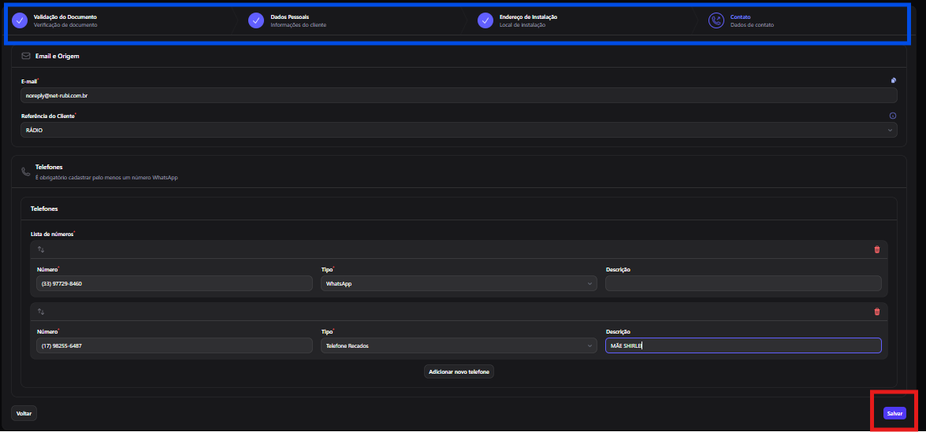This screenshot has width=926, height=432.
Task: Click the copy icon beside the E-mail label
Action: pyautogui.click(x=894, y=80)
